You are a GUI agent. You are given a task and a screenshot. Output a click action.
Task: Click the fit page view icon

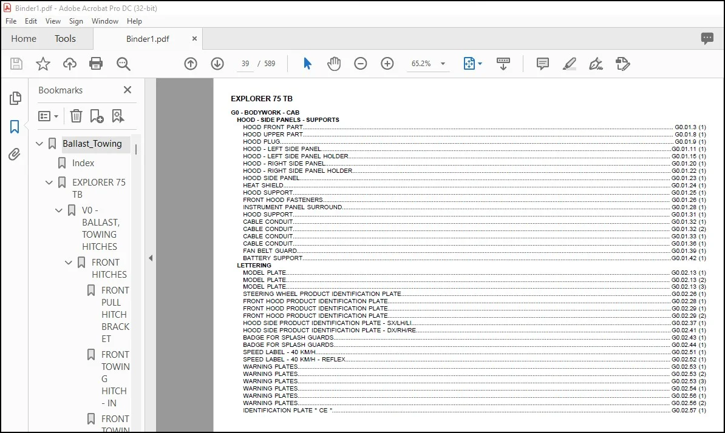469,64
